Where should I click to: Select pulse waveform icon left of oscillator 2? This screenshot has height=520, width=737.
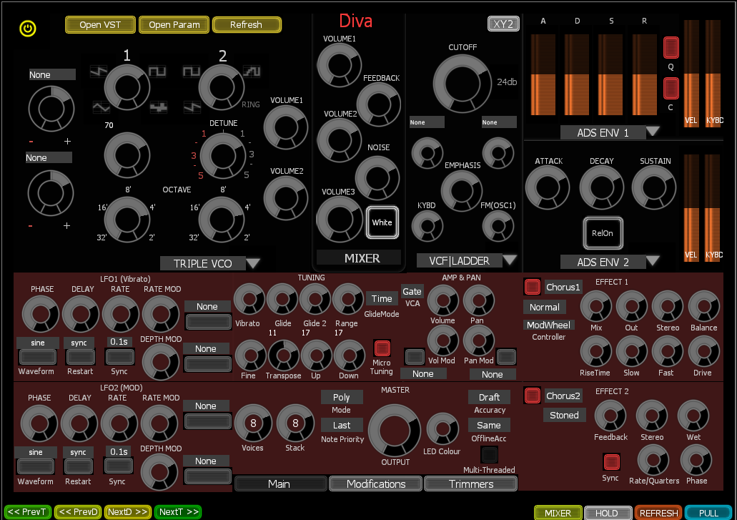[192, 72]
